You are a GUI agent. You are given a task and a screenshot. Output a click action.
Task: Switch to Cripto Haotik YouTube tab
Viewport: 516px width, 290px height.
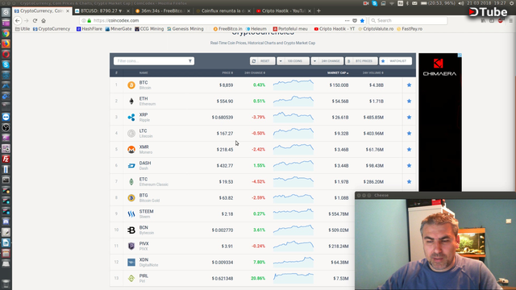coord(284,10)
